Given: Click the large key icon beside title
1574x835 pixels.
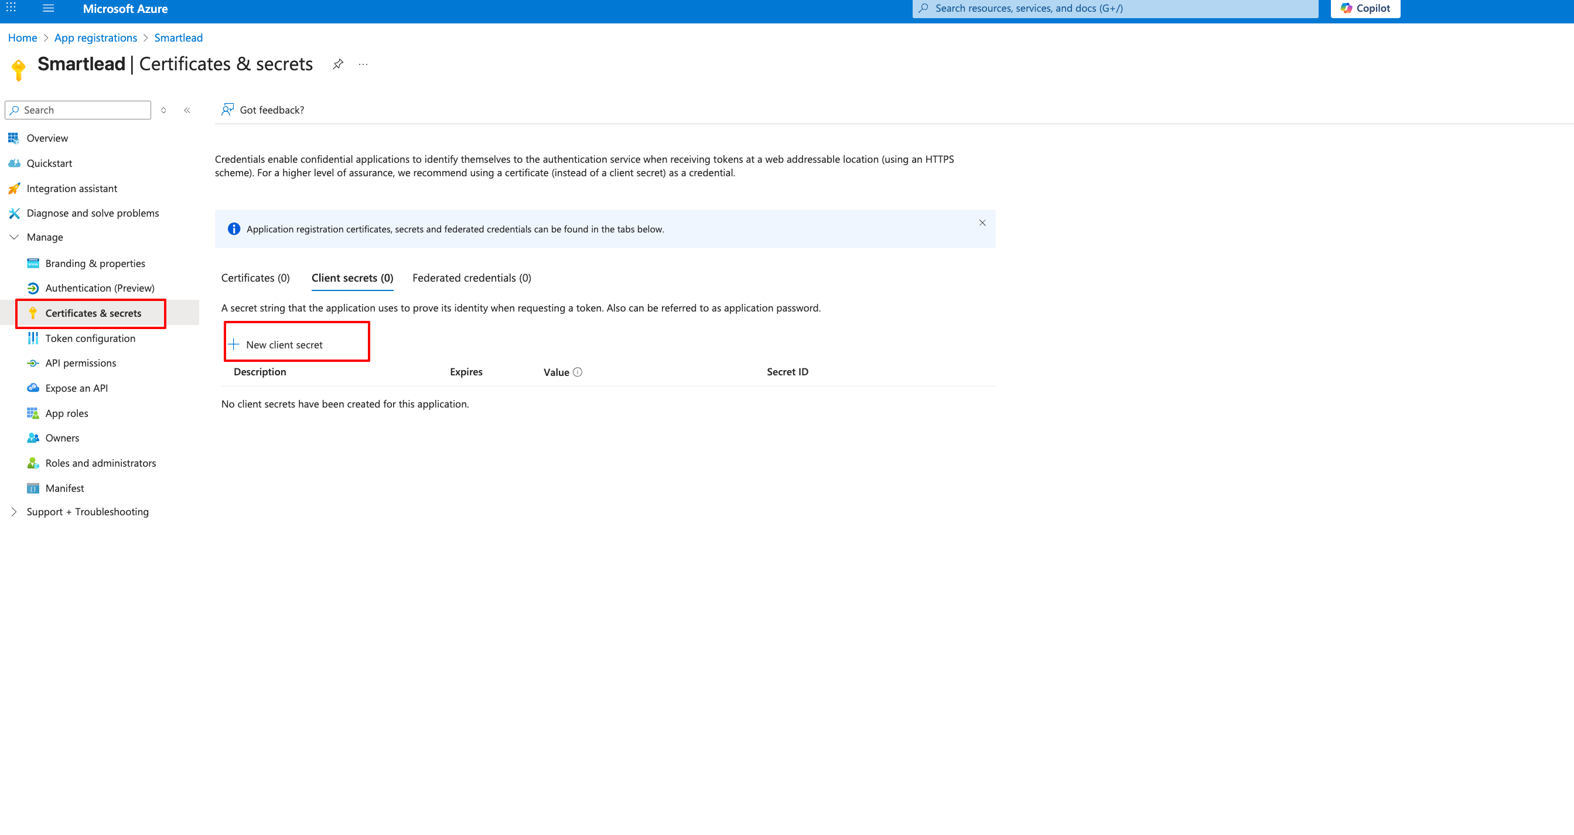Looking at the screenshot, I should (18, 70).
